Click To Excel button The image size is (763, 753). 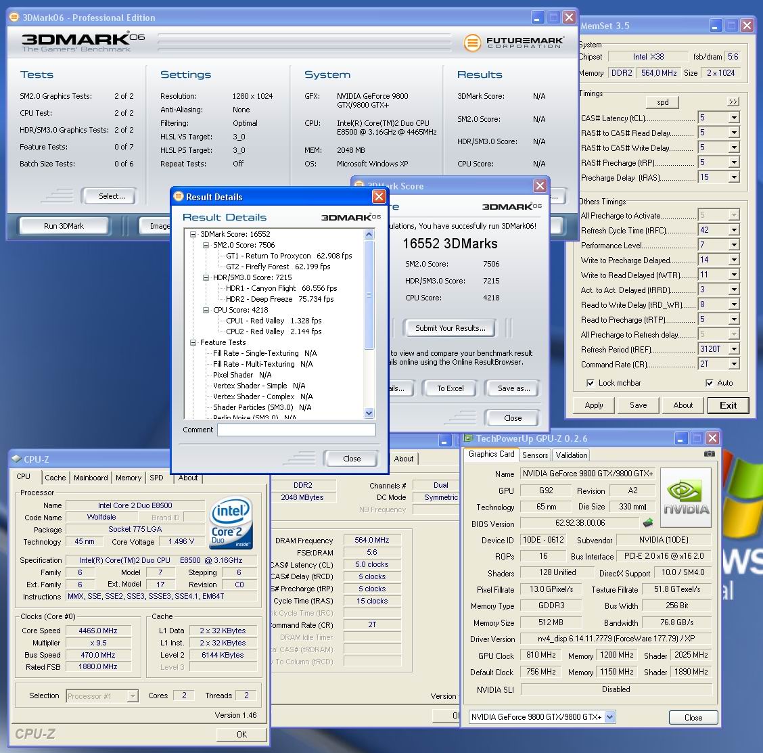pos(450,388)
